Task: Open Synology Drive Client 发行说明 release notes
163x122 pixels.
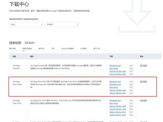Action: tap(143, 82)
